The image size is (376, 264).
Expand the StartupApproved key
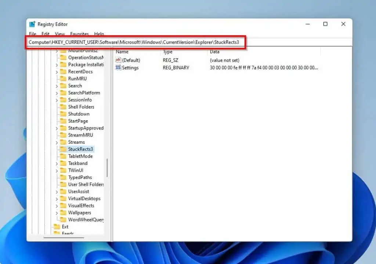(57, 128)
